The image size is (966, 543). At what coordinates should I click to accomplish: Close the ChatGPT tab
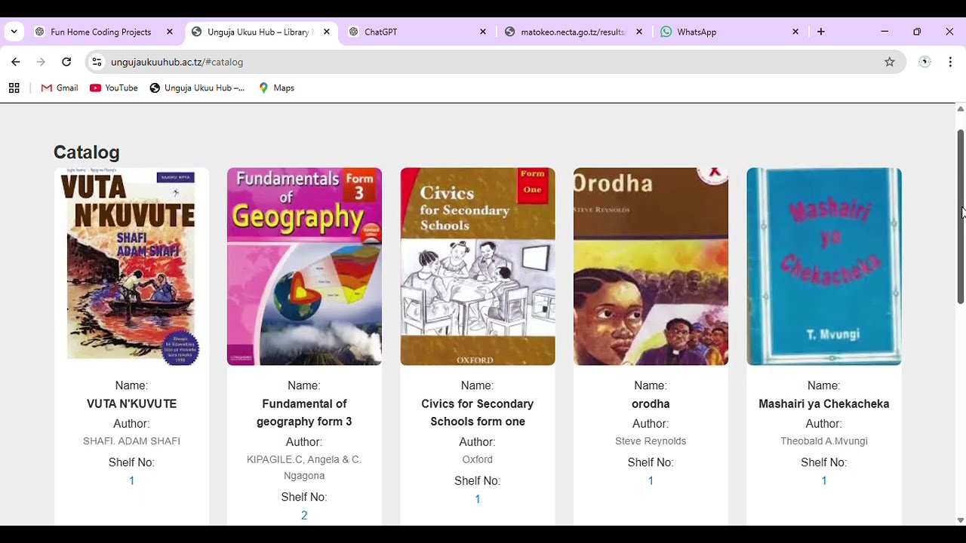click(x=483, y=32)
